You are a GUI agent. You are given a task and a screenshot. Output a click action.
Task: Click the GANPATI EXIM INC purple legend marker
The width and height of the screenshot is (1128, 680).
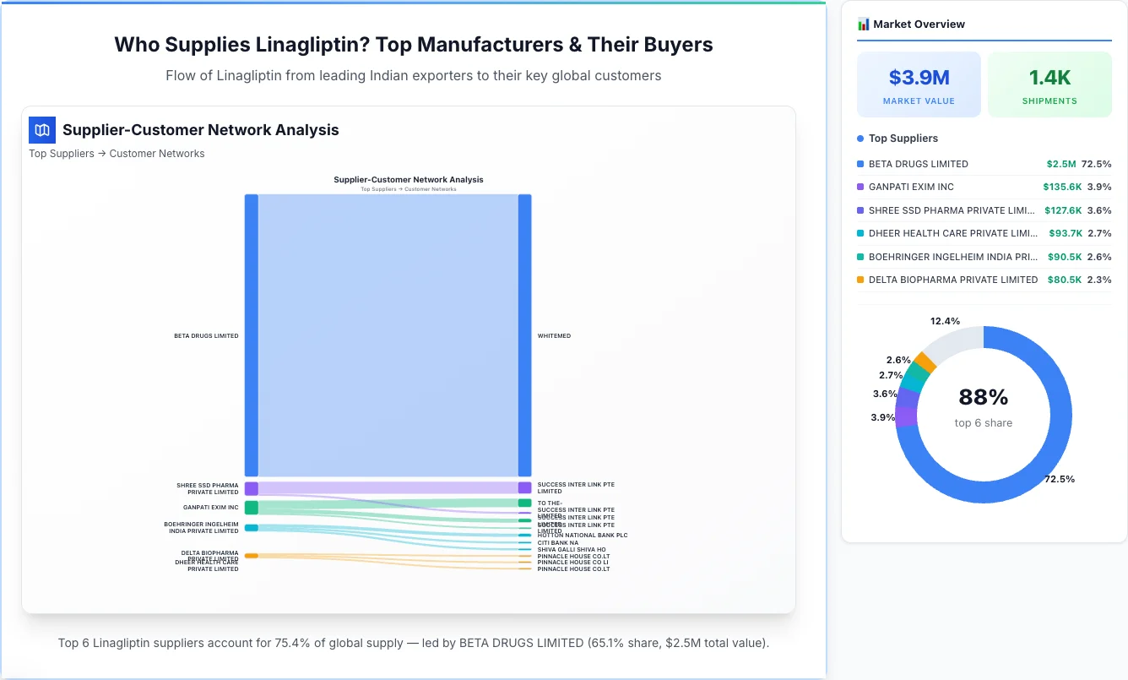click(859, 187)
